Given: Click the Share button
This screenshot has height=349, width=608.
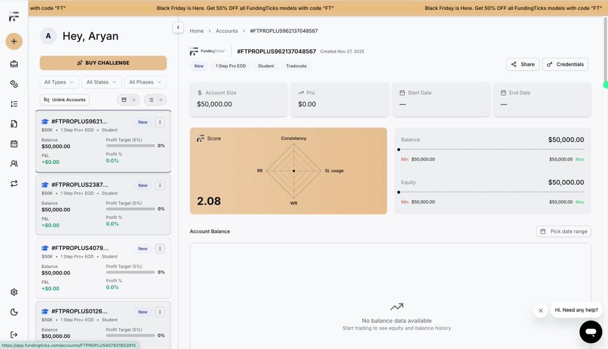Looking at the screenshot, I should [523, 64].
